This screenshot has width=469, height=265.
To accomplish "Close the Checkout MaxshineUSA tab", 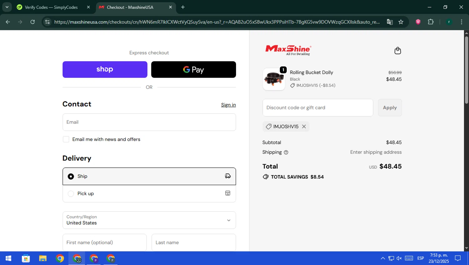I will tap(170, 7).
